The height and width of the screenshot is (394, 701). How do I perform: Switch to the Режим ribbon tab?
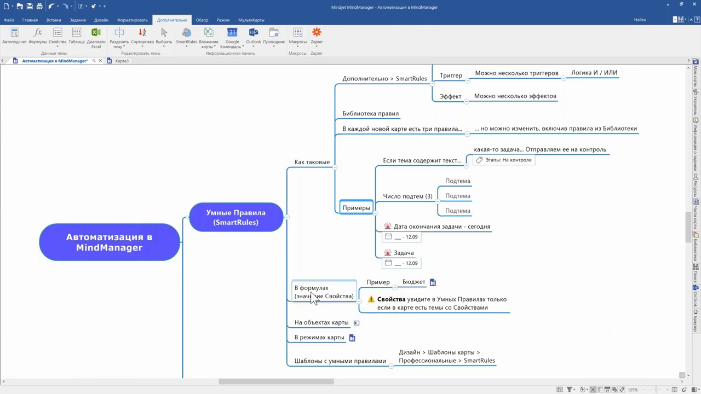pyautogui.click(x=223, y=20)
